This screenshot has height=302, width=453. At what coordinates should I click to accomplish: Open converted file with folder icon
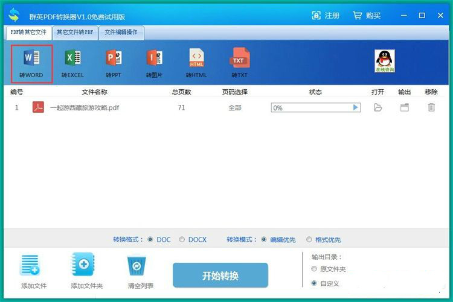pyautogui.click(x=377, y=107)
